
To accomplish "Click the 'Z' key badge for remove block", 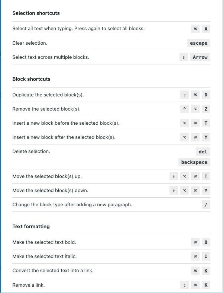I will (x=206, y=109).
